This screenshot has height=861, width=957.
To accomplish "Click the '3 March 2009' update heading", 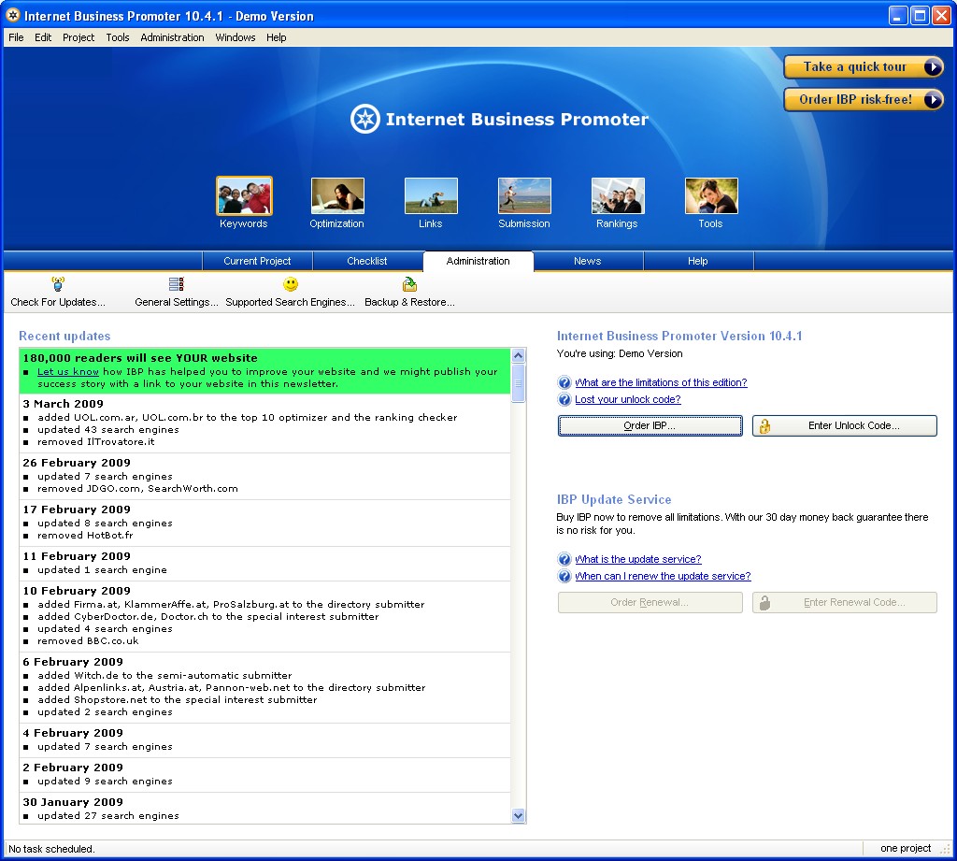I will 64,404.
